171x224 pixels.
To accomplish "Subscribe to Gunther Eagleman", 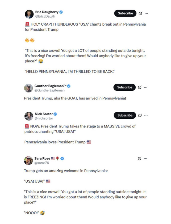I will (x=124, y=87).
